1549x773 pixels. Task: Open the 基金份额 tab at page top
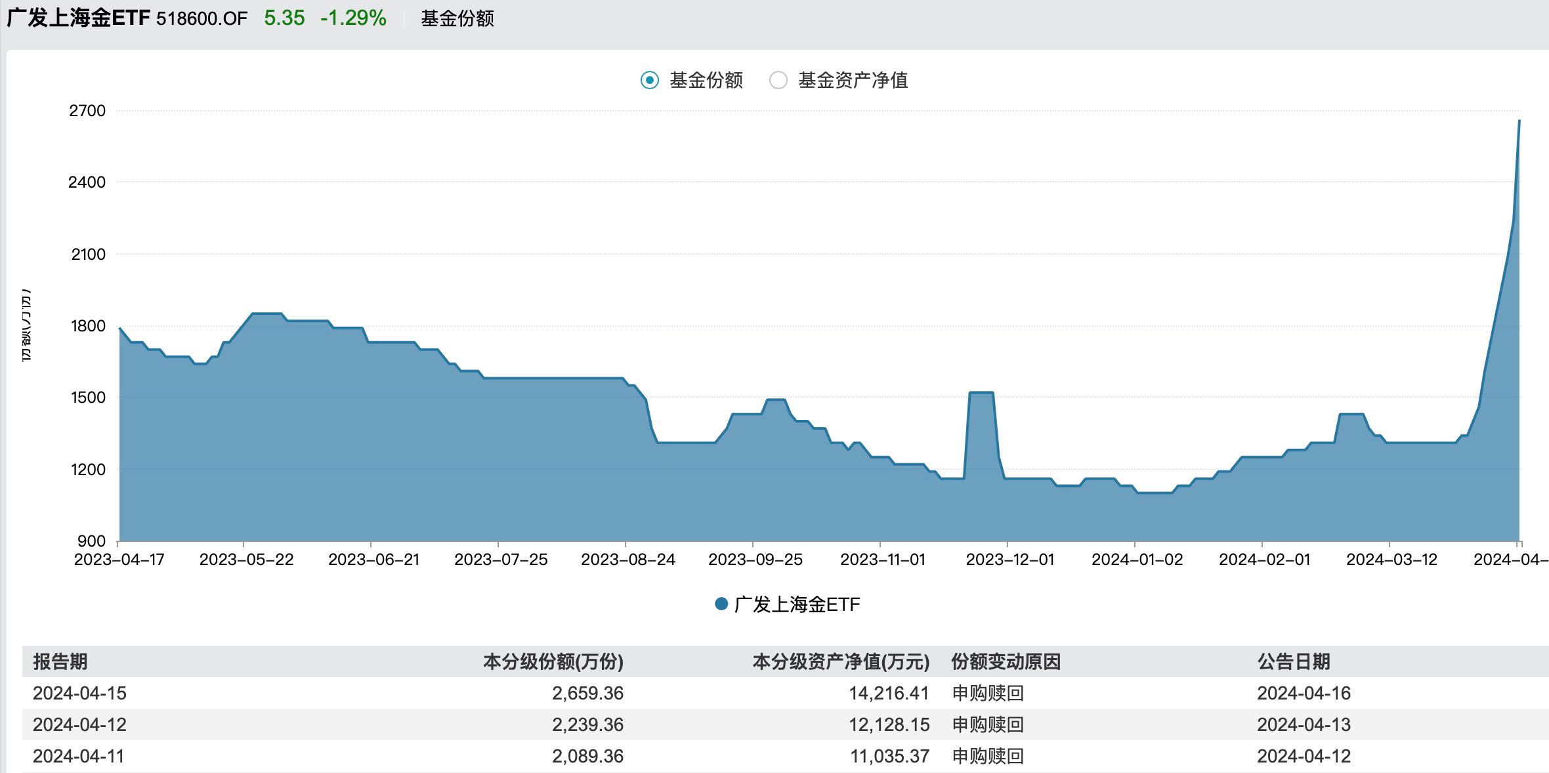(x=457, y=19)
